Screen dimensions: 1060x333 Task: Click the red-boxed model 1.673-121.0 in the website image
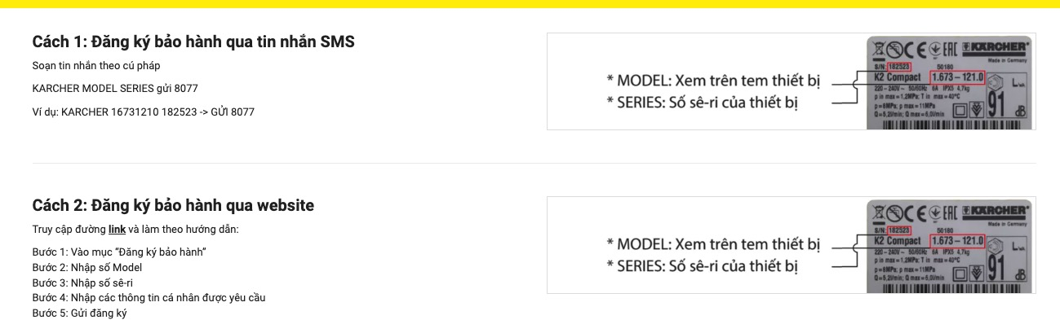pyautogui.click(x=957, y=241)
